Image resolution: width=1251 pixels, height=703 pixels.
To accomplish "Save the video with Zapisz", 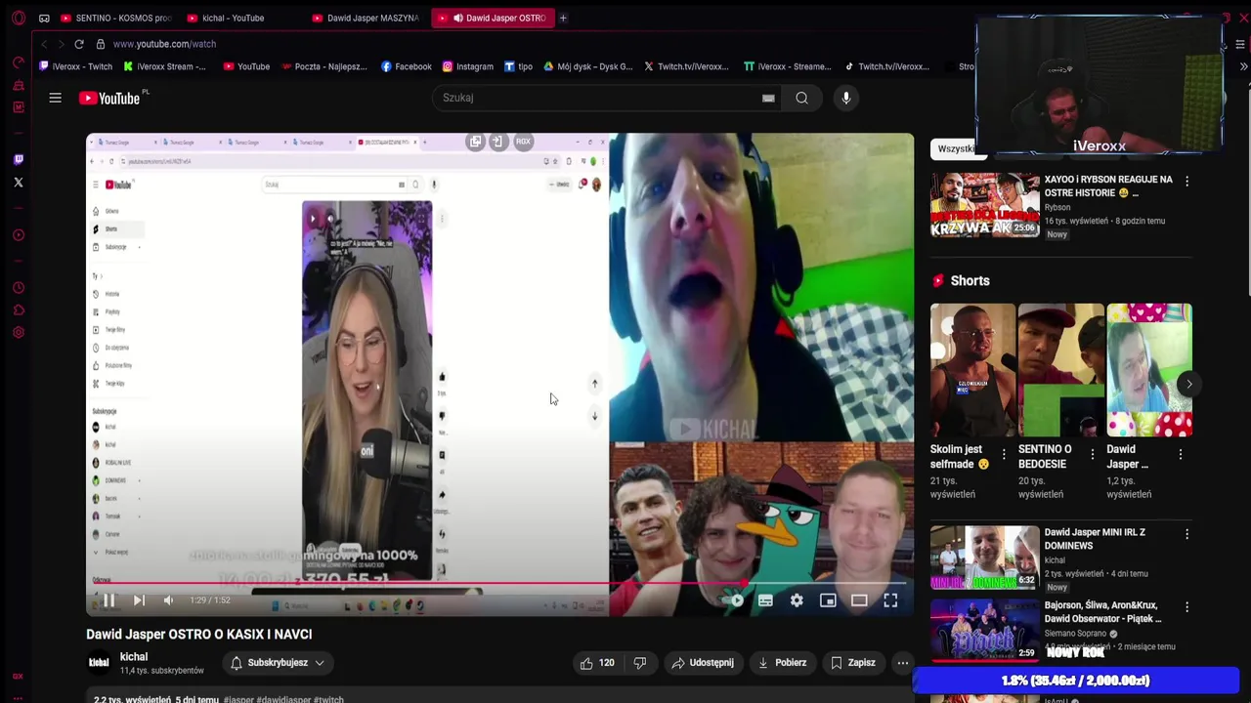I will coord(853,663).
